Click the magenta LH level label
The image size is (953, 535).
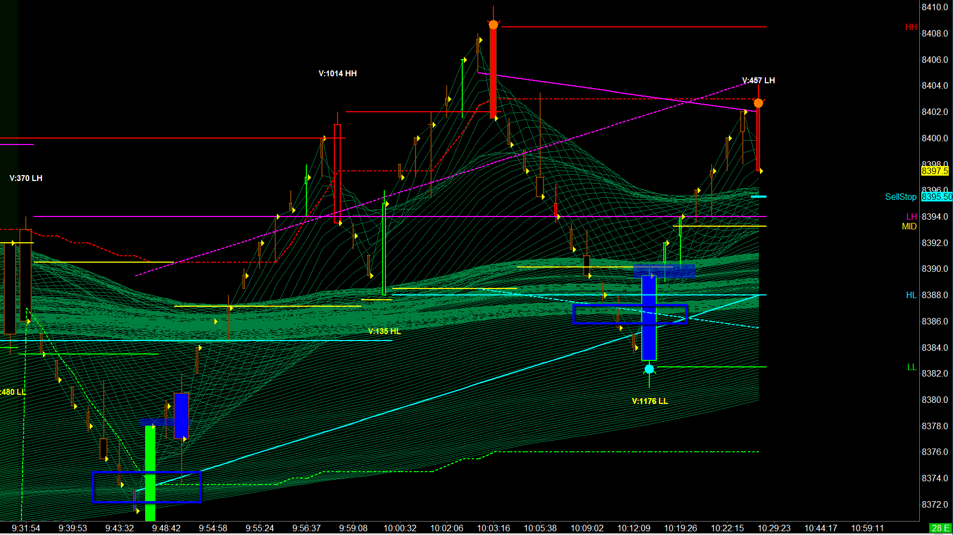[912, 217]
